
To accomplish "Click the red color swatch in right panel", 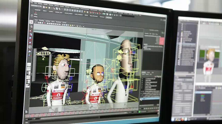I will click(162, 41).
